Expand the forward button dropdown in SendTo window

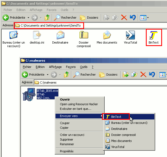click(41, 18)
